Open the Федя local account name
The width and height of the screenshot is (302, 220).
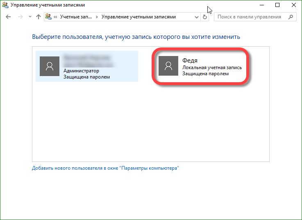coord(190,61)
